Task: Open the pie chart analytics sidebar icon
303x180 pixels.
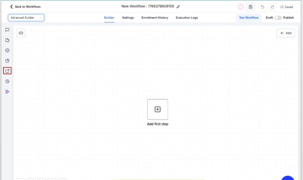Action: tap(7, 60)
